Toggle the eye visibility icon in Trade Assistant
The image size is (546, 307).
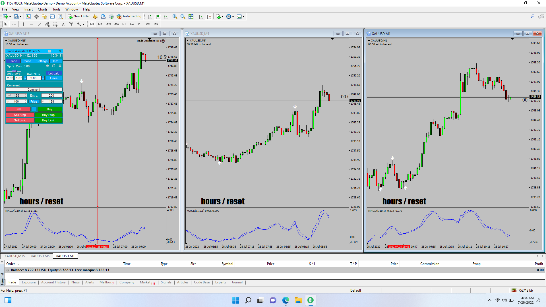click(47, 66)
